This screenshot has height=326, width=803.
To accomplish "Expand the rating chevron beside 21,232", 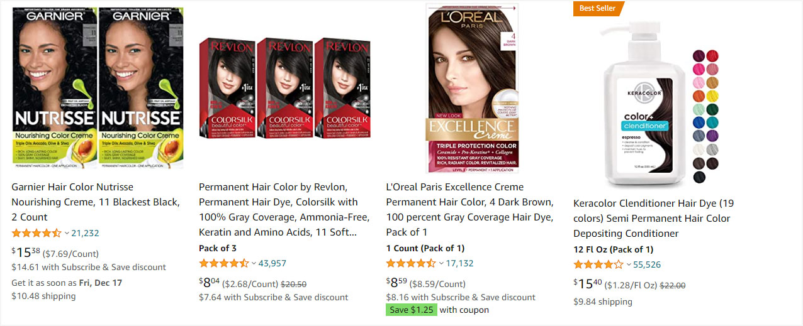I will pyautogui.click(x=67, y=234).
